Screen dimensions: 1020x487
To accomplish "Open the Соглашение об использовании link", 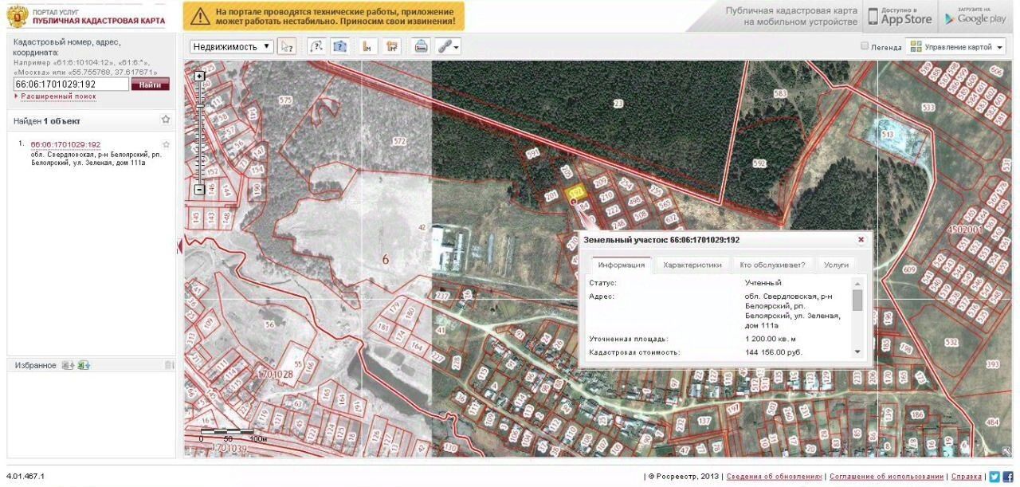I will (x=887, y=477).
